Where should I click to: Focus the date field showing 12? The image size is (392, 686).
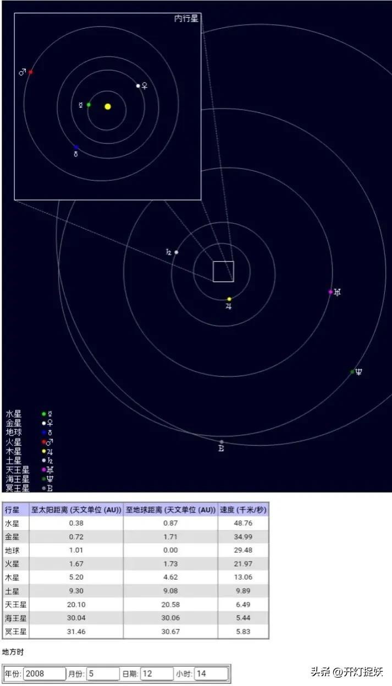click(156, 673)
